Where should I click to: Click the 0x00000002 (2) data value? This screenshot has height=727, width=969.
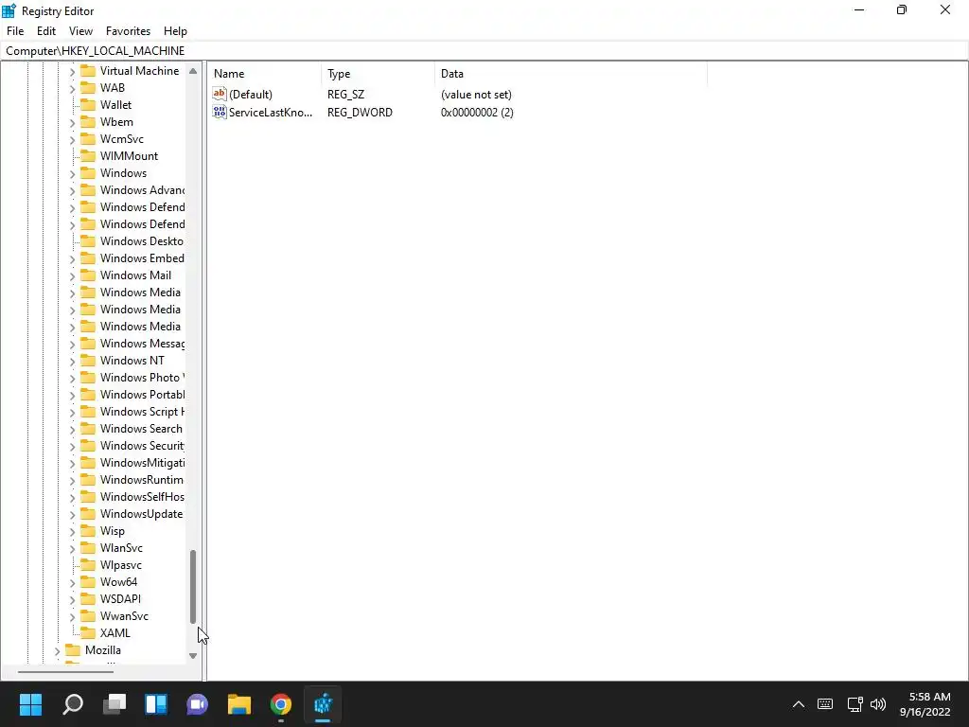pyautogui.click(x=477, y=112)
